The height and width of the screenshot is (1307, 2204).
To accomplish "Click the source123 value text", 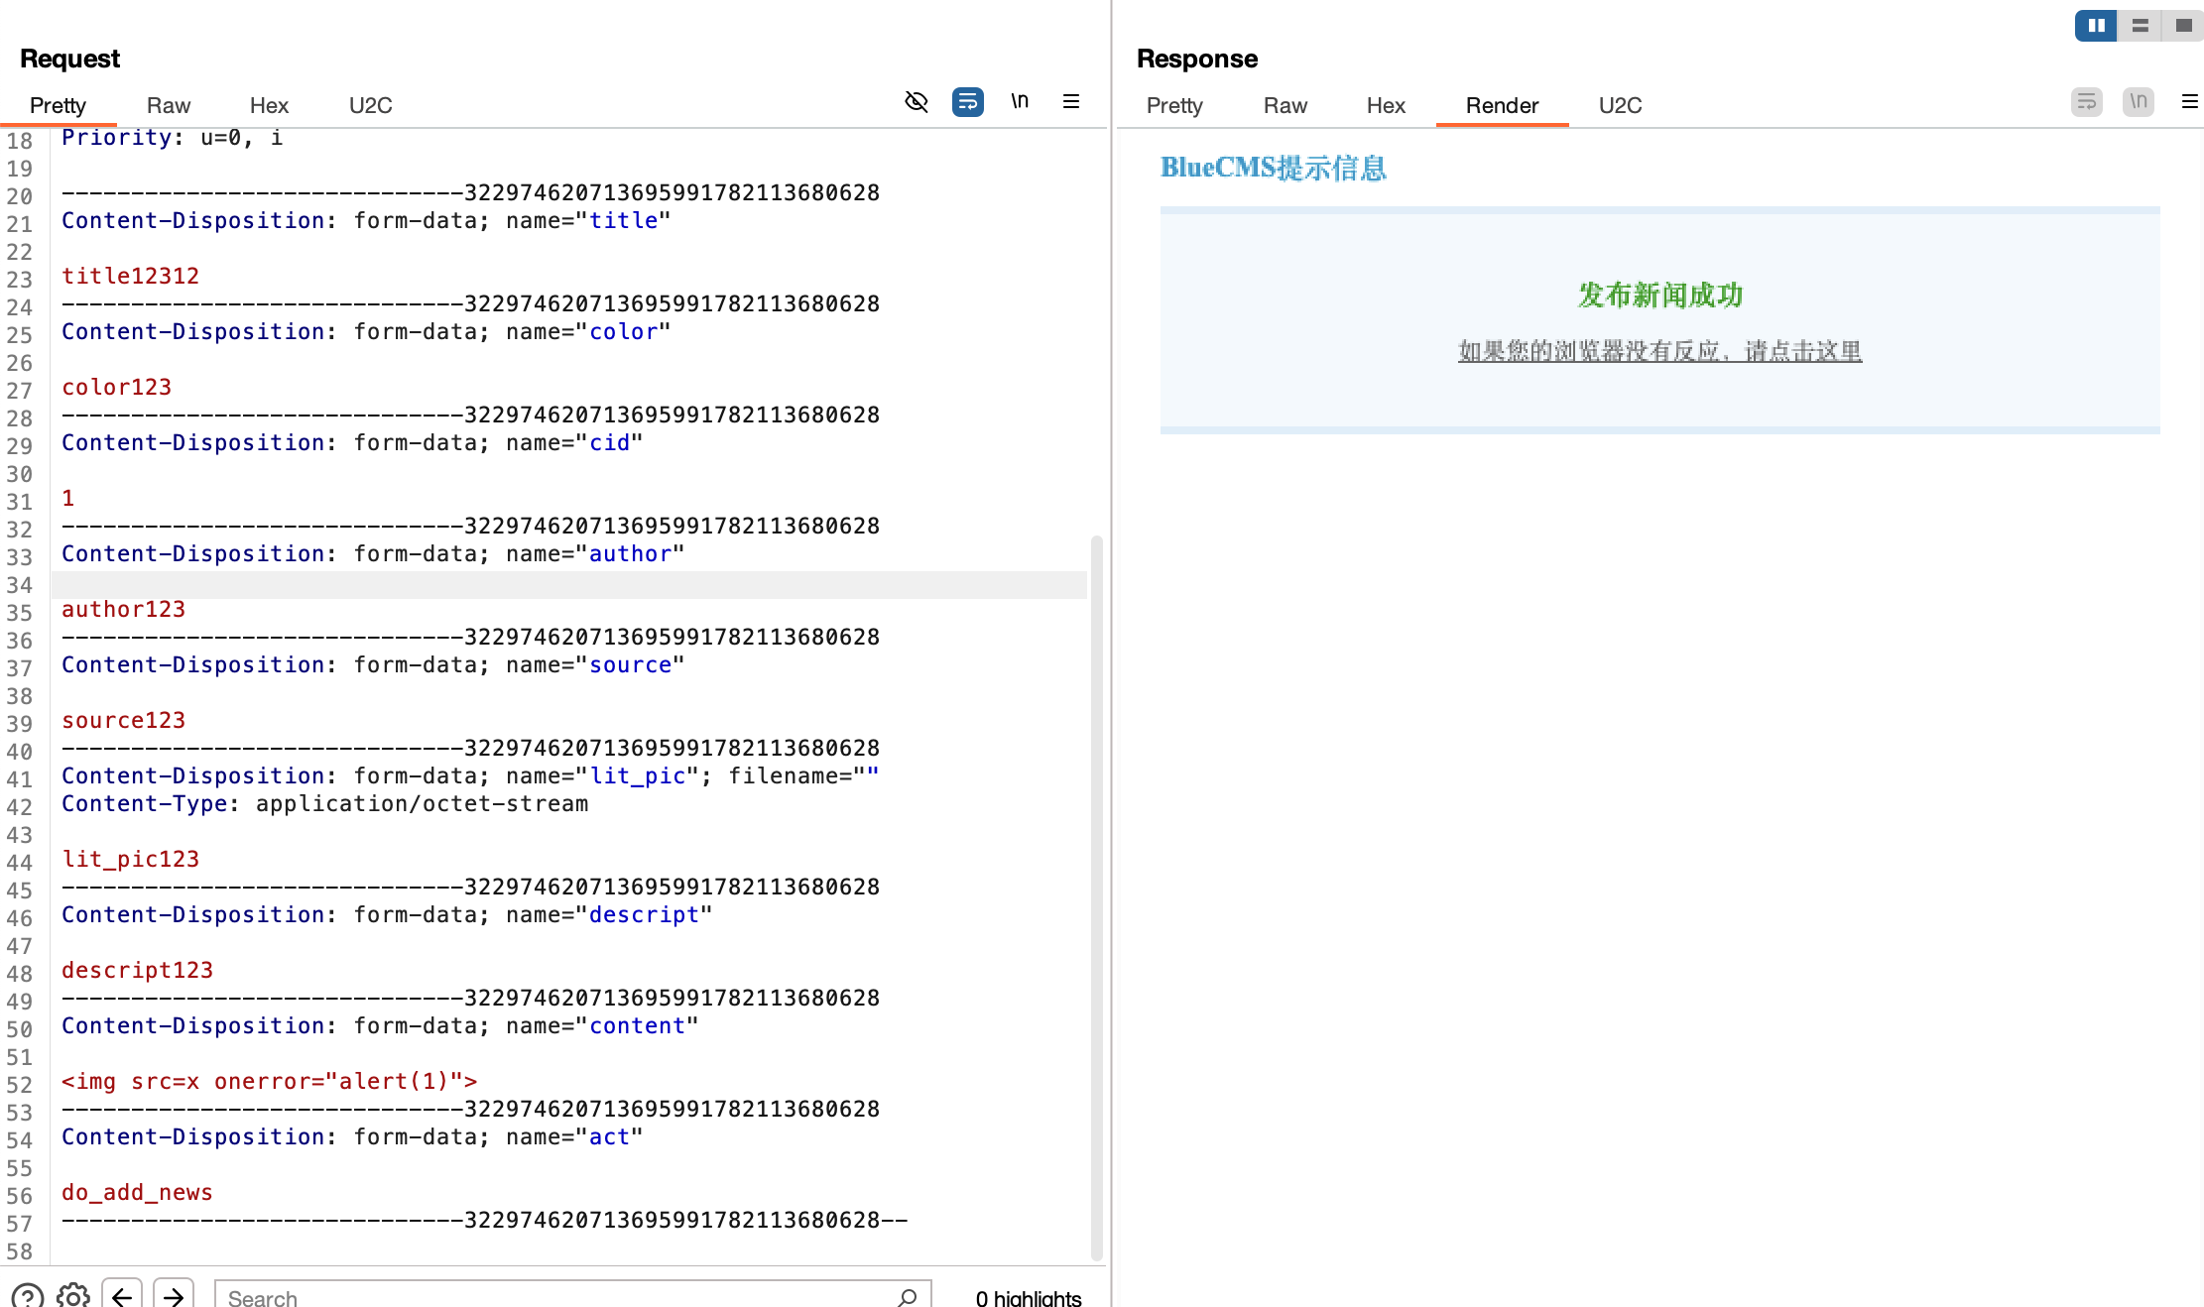I will tap(124, 720).
